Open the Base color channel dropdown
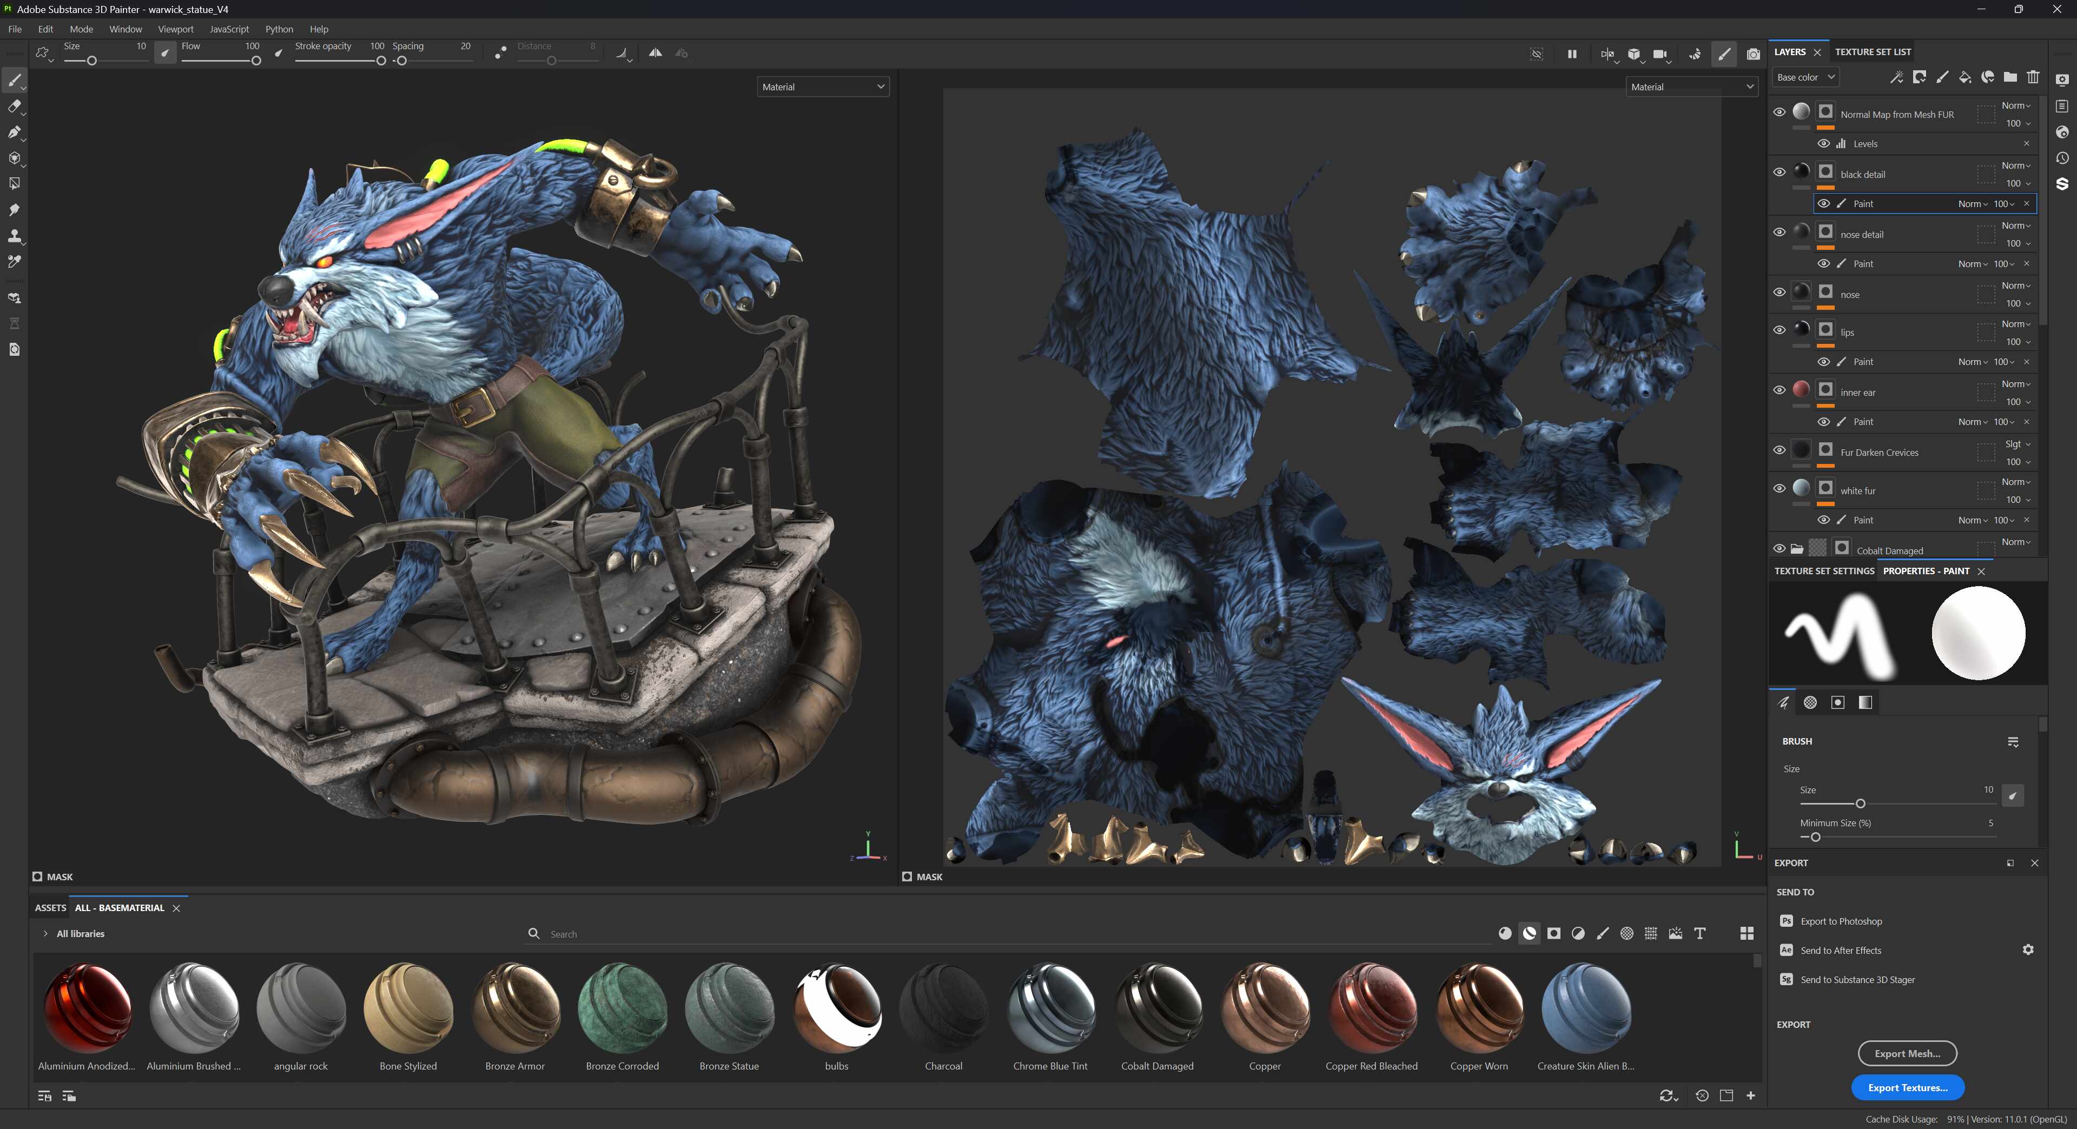 1805,77
